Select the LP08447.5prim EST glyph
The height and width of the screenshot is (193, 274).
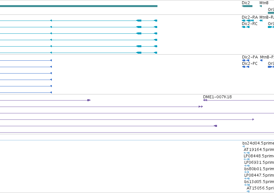point(247,179)
